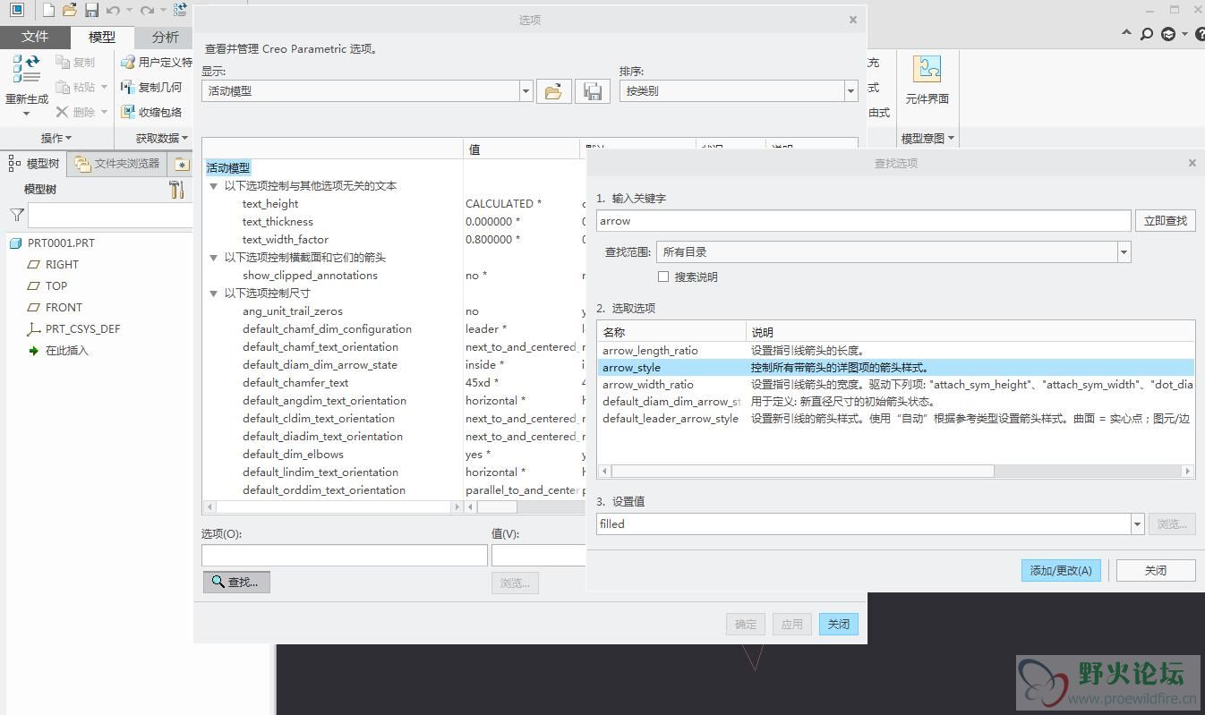Open the 文件 menu tab

(34, 37)
